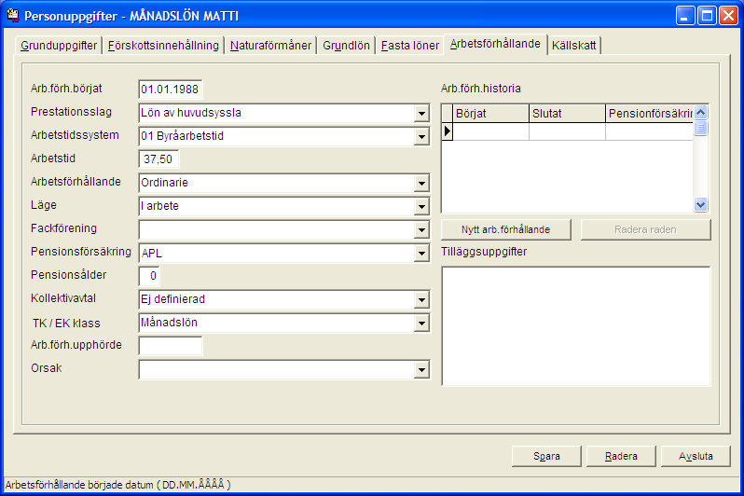This screenshot has width=744, height=496.
Task: Select the Grundlön tab
Action: point(346,46)
